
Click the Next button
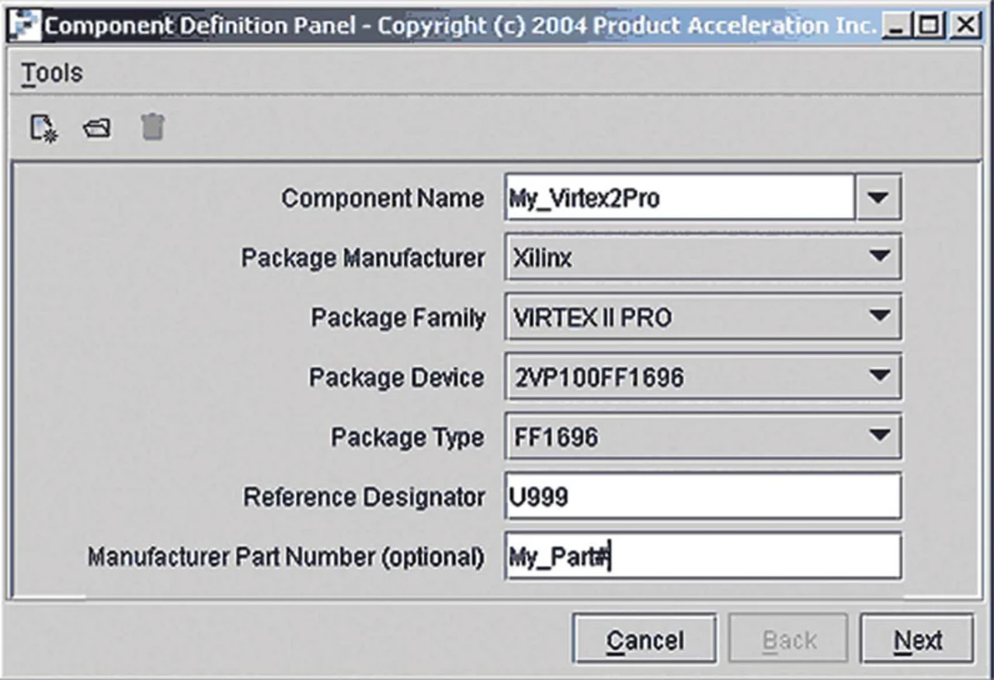[917, 640]
